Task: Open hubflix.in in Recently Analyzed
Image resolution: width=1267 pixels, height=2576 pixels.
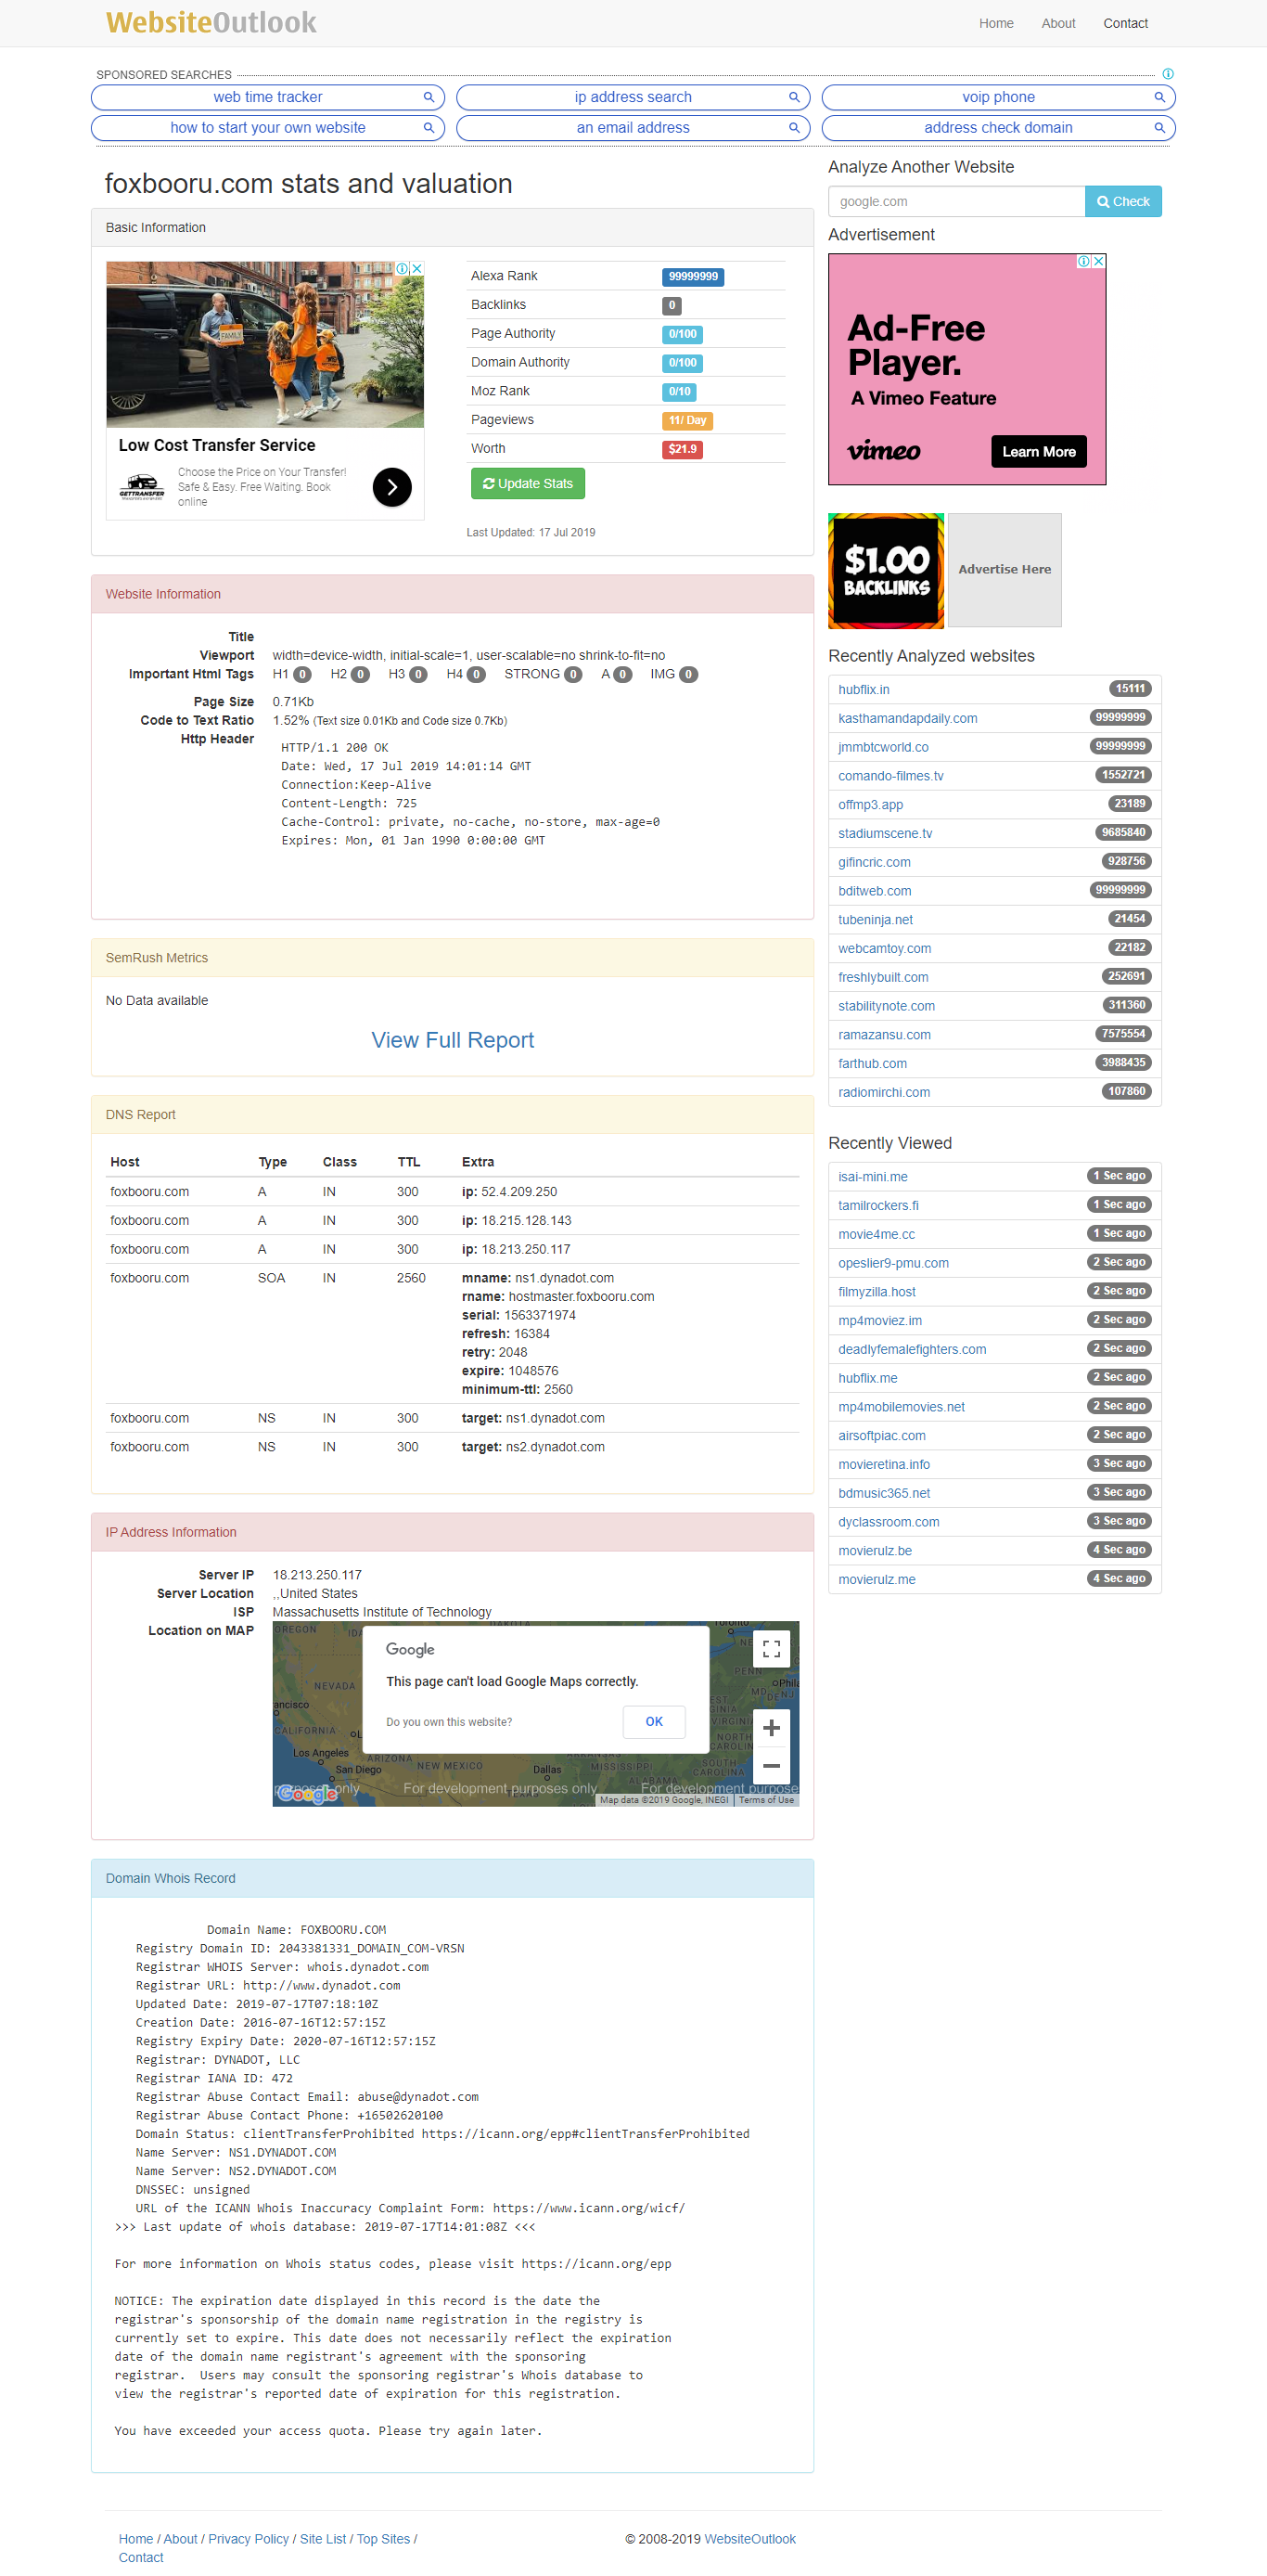Action: tap(864, 690)
